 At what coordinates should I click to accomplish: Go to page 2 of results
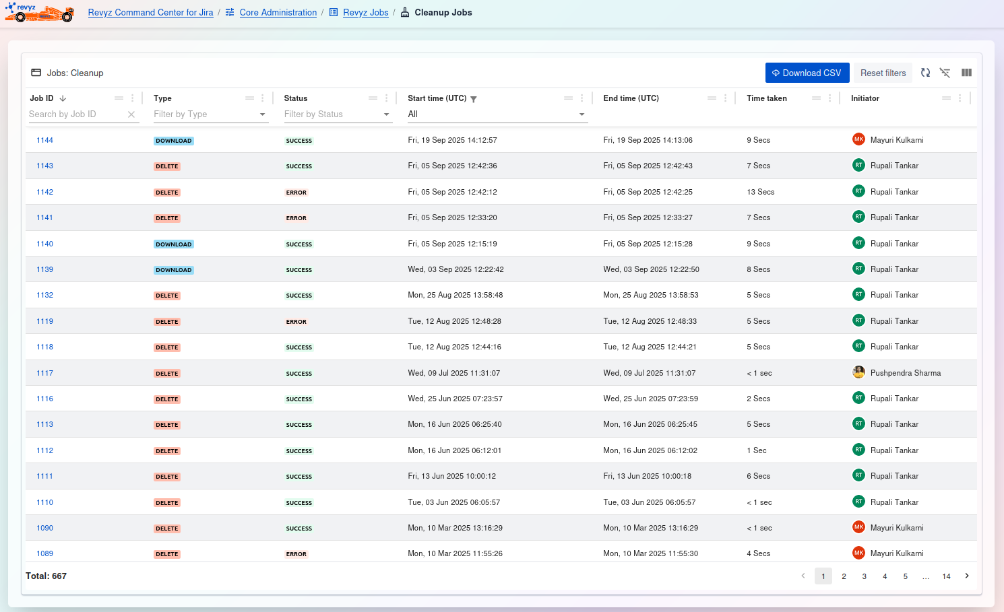844,576
